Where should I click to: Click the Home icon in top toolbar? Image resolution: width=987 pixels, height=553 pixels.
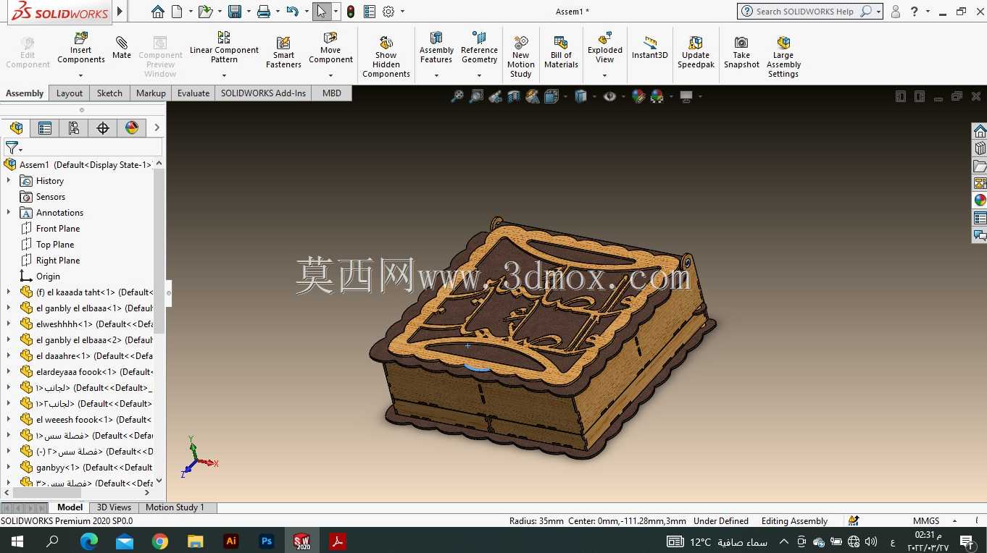[x=158, y=12]
